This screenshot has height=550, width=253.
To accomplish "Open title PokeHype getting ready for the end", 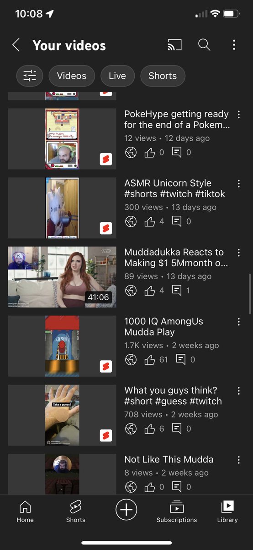I will click(177, 120).
